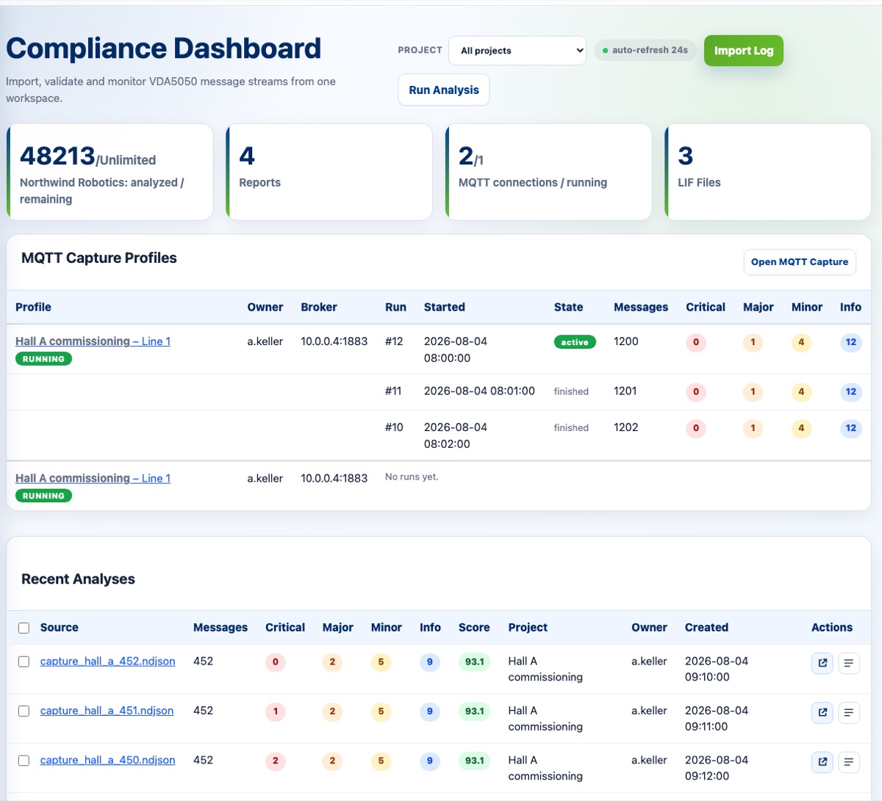Click the Broker column header
The image size is (882, 801).
[319, 308]
